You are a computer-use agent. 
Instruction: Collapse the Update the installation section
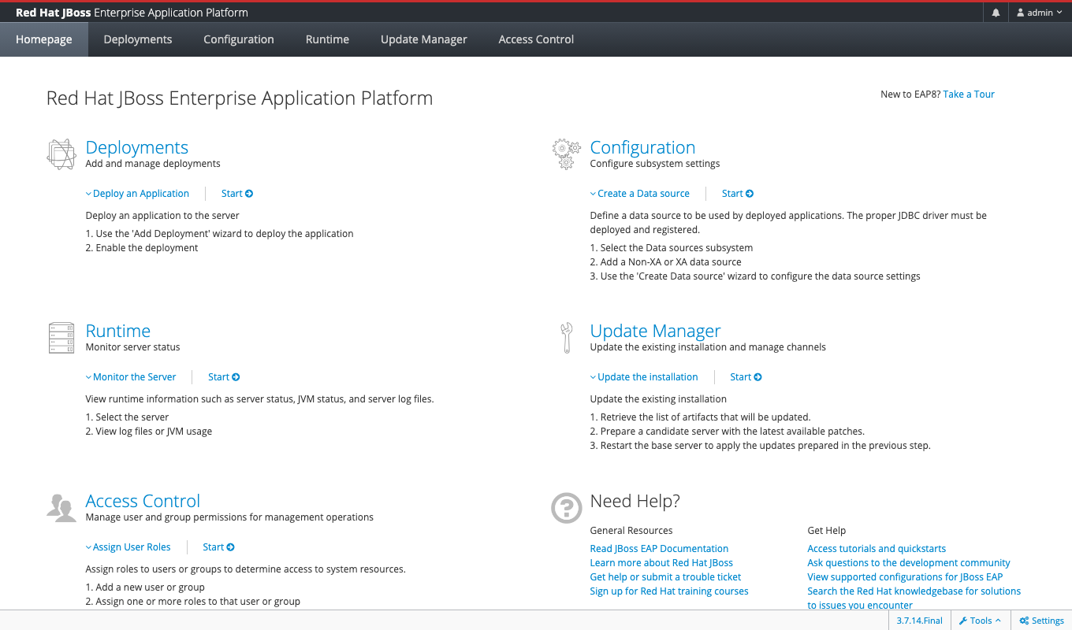[x=644, y=377]
